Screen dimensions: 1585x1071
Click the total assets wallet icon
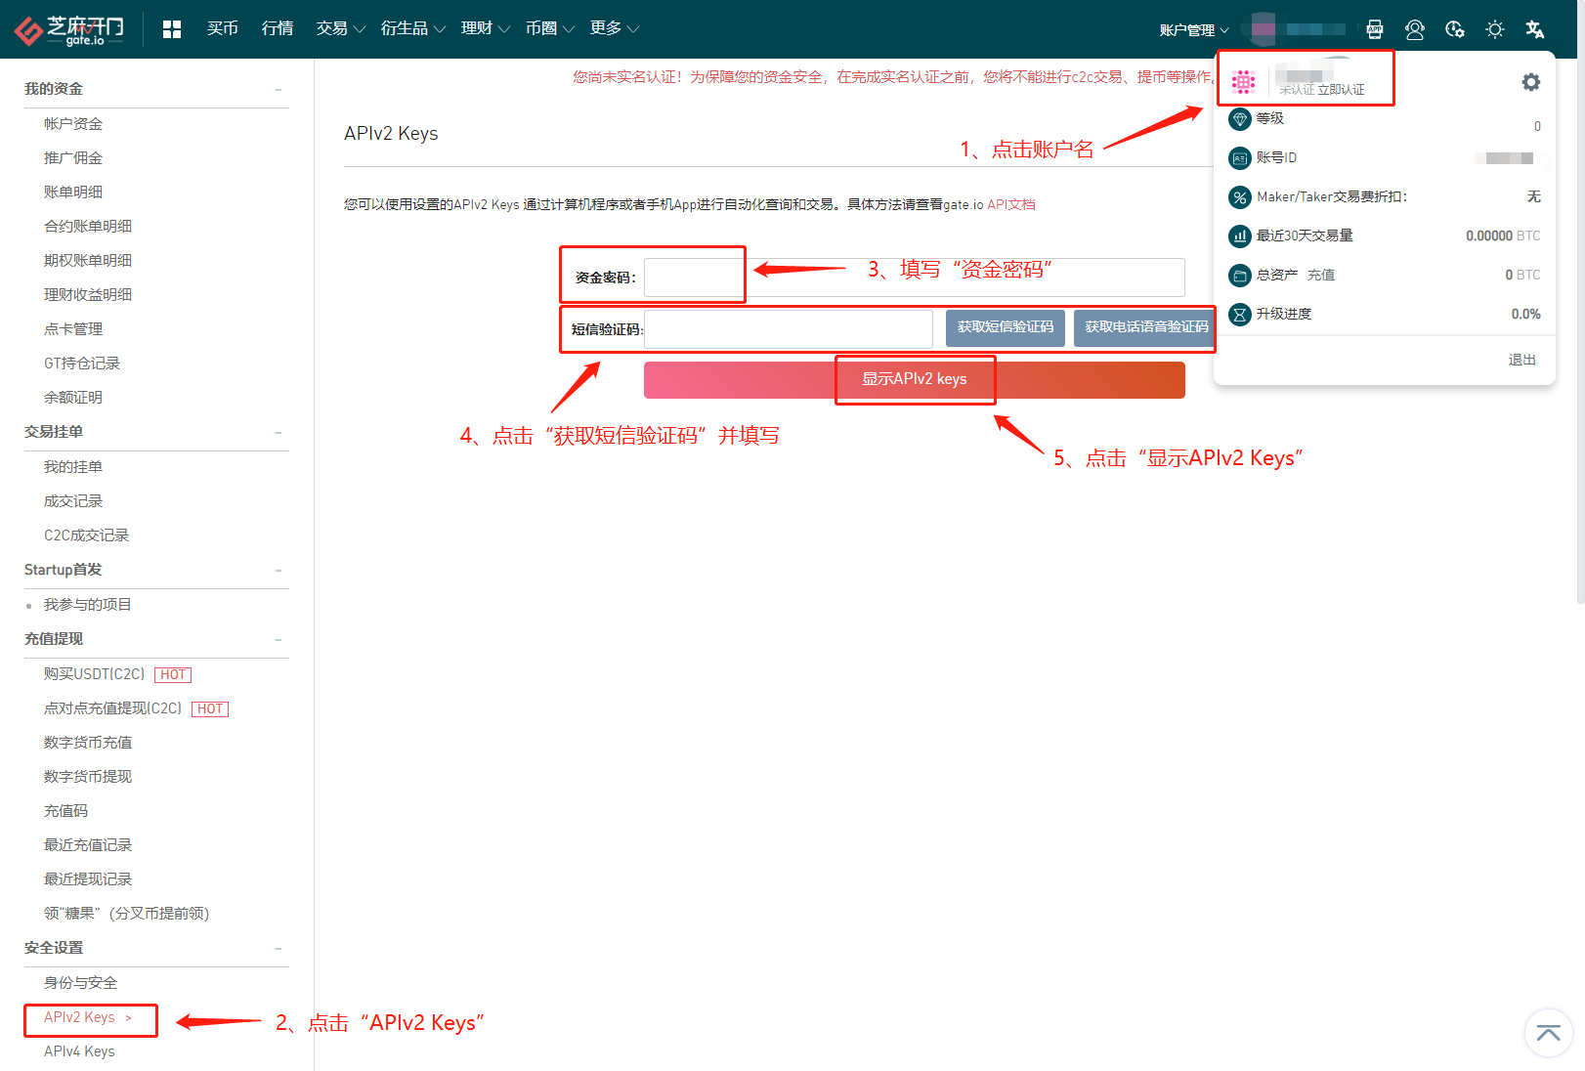[x=1240, y=276]
